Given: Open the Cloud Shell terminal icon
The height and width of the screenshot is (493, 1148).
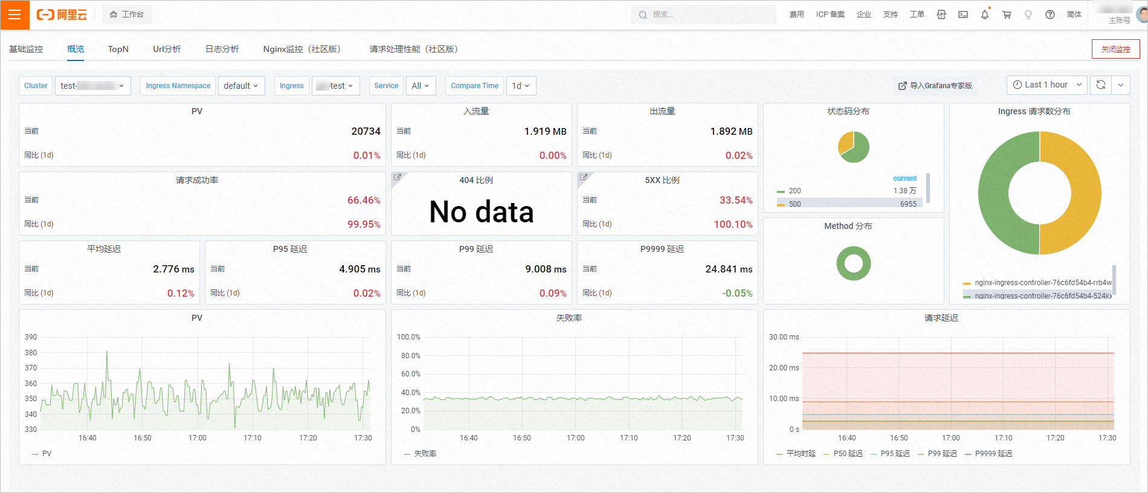Looking at the screenshot, I should [x=963, y=14].
